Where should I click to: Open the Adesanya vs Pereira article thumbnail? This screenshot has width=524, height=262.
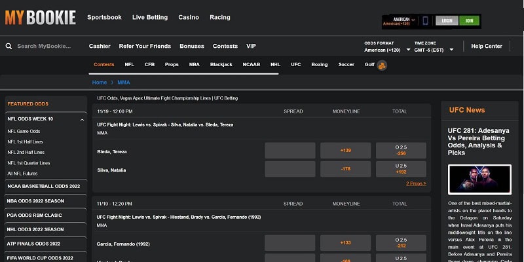[479, 179]
